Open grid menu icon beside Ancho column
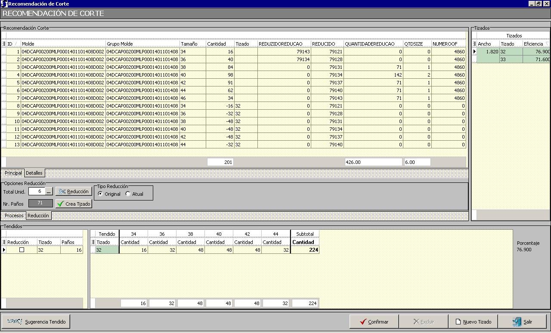This screenshot has width=551, height=333. (474, 44)
